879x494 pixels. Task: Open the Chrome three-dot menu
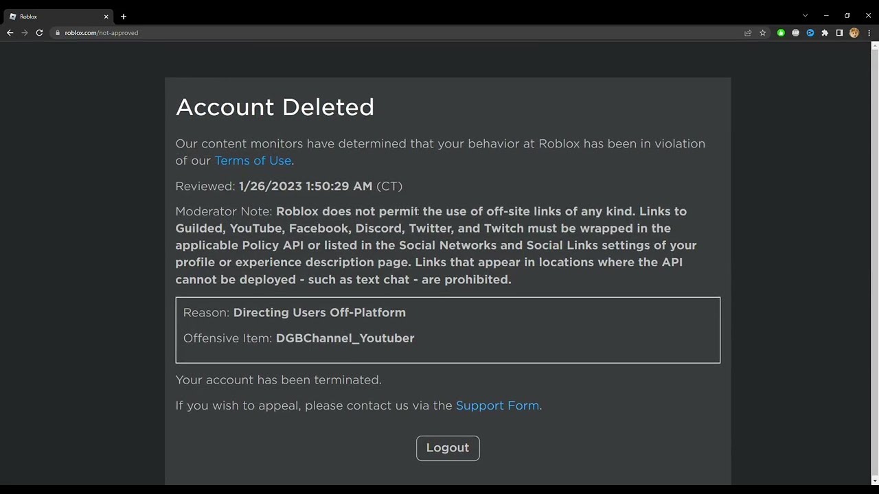(x=869, y=33)
